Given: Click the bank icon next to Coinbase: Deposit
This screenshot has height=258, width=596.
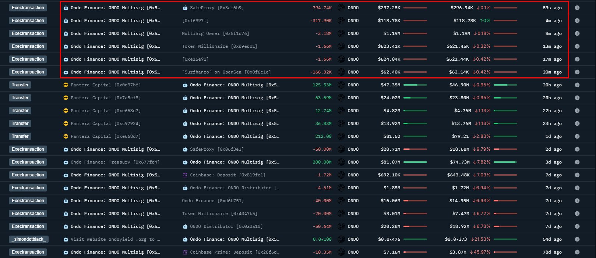Looking at the screenshot, I should (185, 175).
